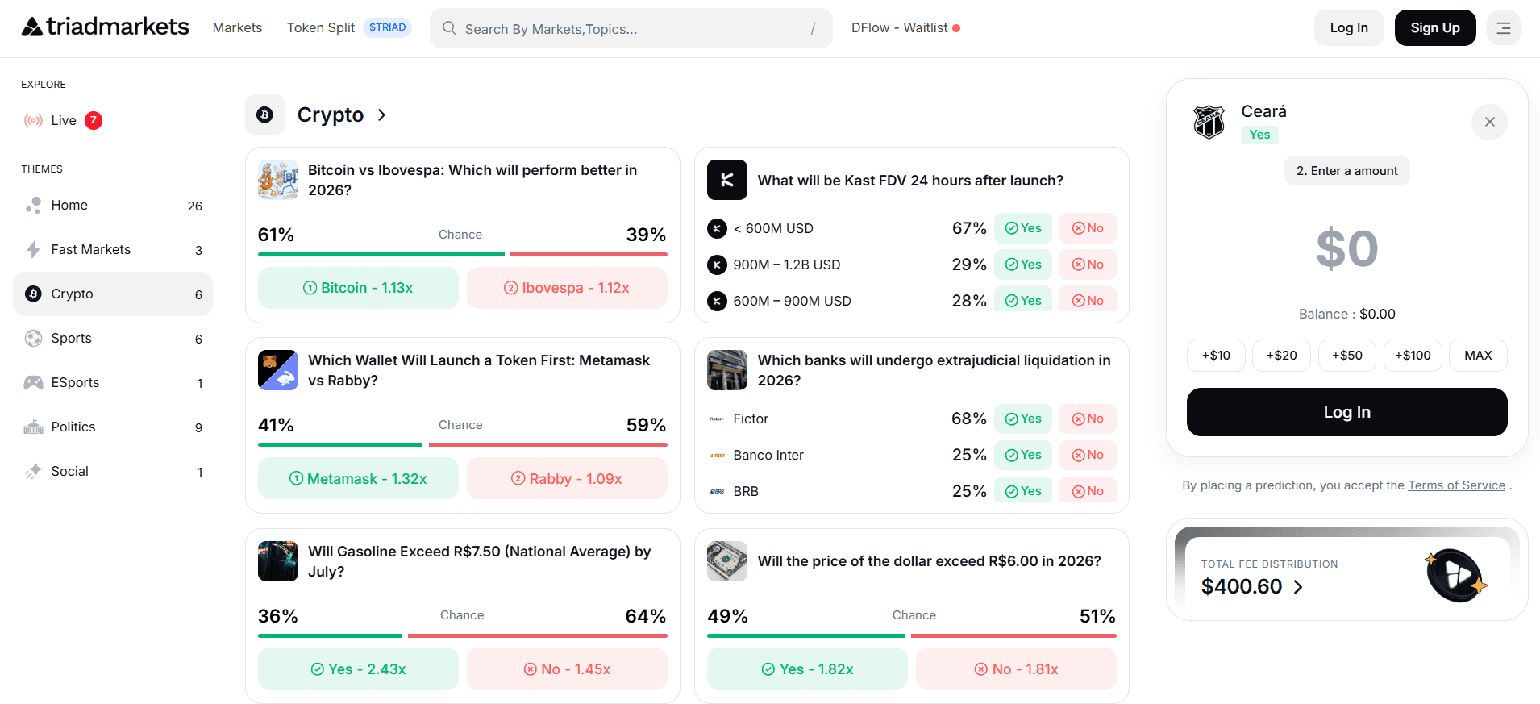Expand Total Fee Distribution arrow
Screen dimensions: 1540x704
coord(1298,587)
